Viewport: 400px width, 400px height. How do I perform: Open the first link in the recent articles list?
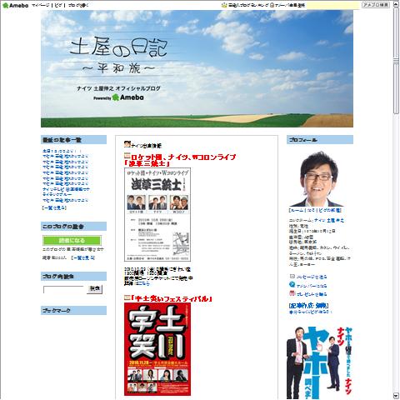62,151
